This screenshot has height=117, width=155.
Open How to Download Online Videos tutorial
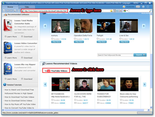point(18,101)
